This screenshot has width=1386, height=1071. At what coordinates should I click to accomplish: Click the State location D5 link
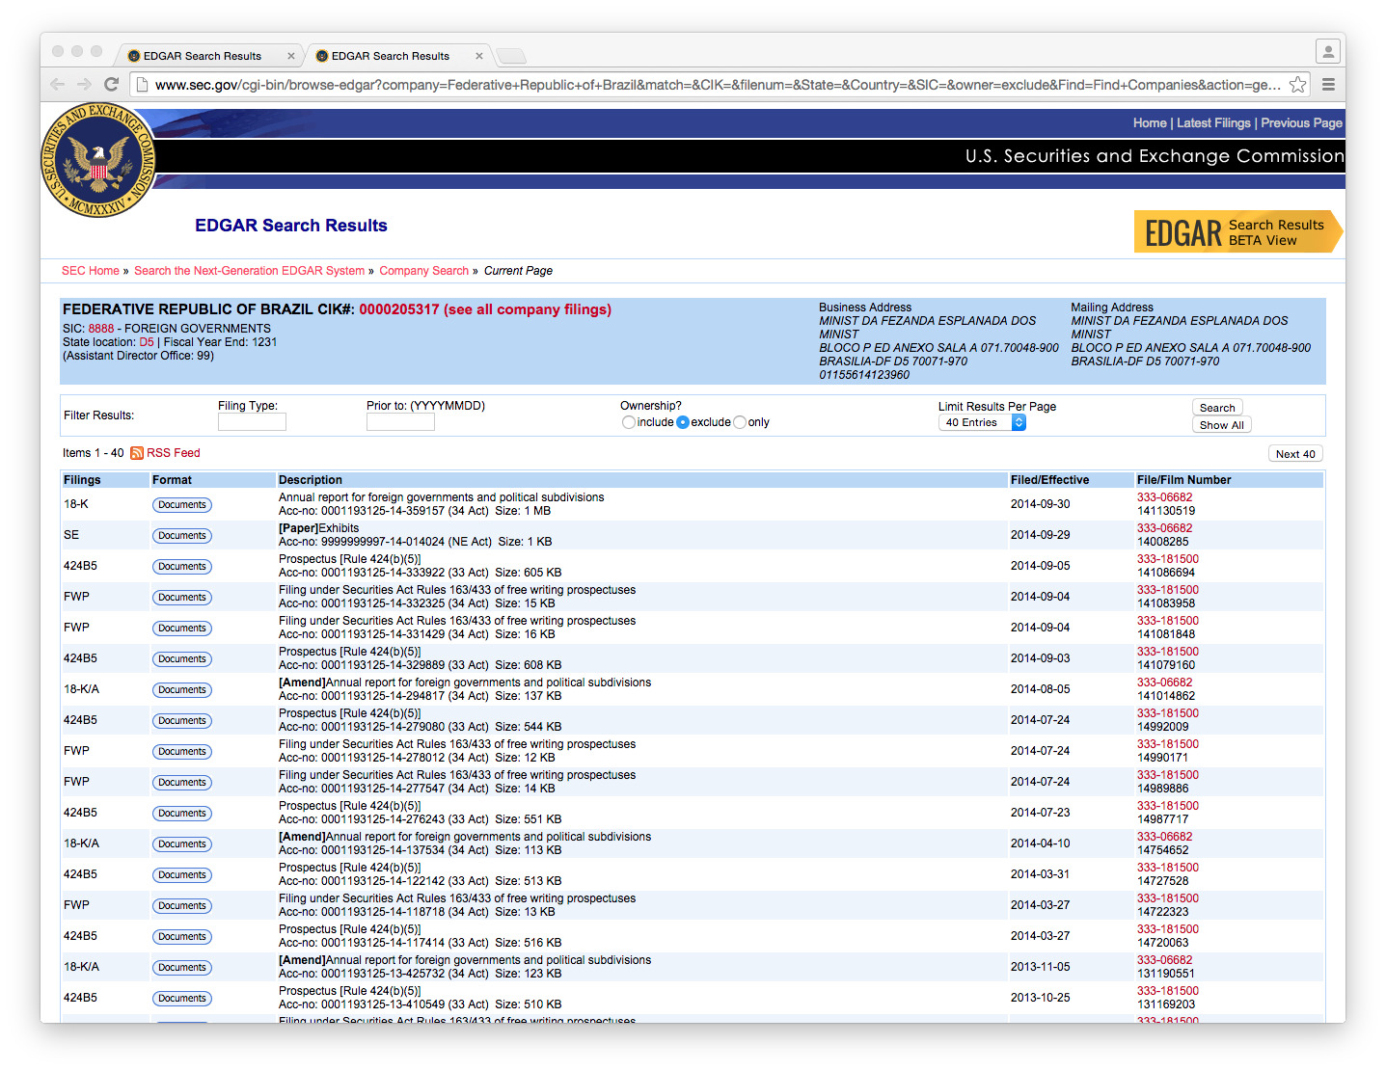coord(147,342)
